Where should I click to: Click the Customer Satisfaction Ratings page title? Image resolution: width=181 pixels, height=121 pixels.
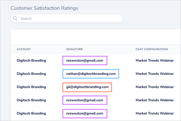coord(44,8)
